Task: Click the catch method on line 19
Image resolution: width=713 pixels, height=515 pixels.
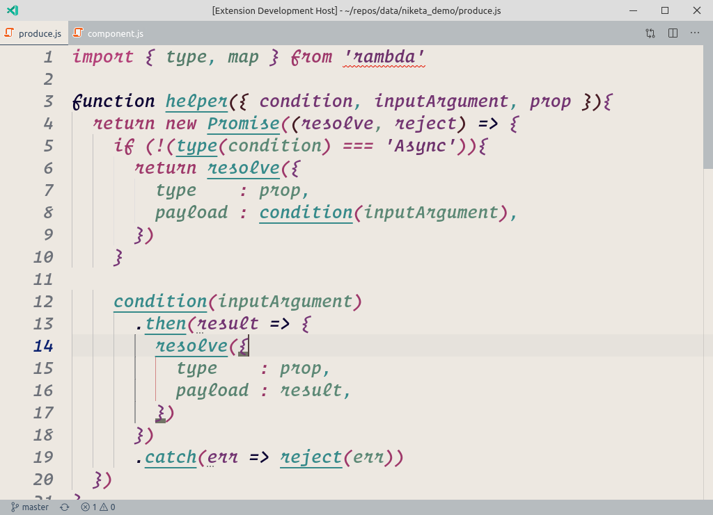Action: point(171,457)
